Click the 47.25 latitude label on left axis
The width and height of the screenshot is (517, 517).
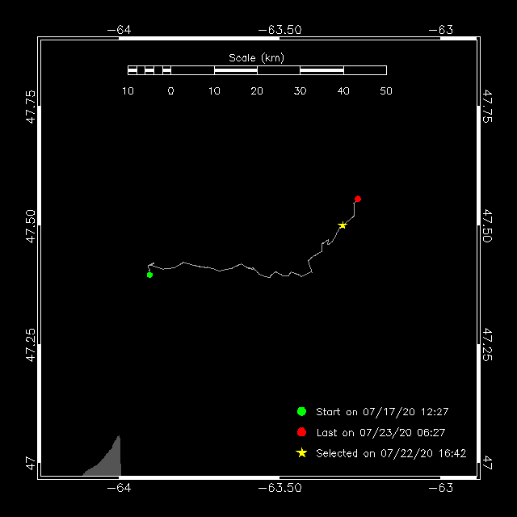[x=31, y=345]
